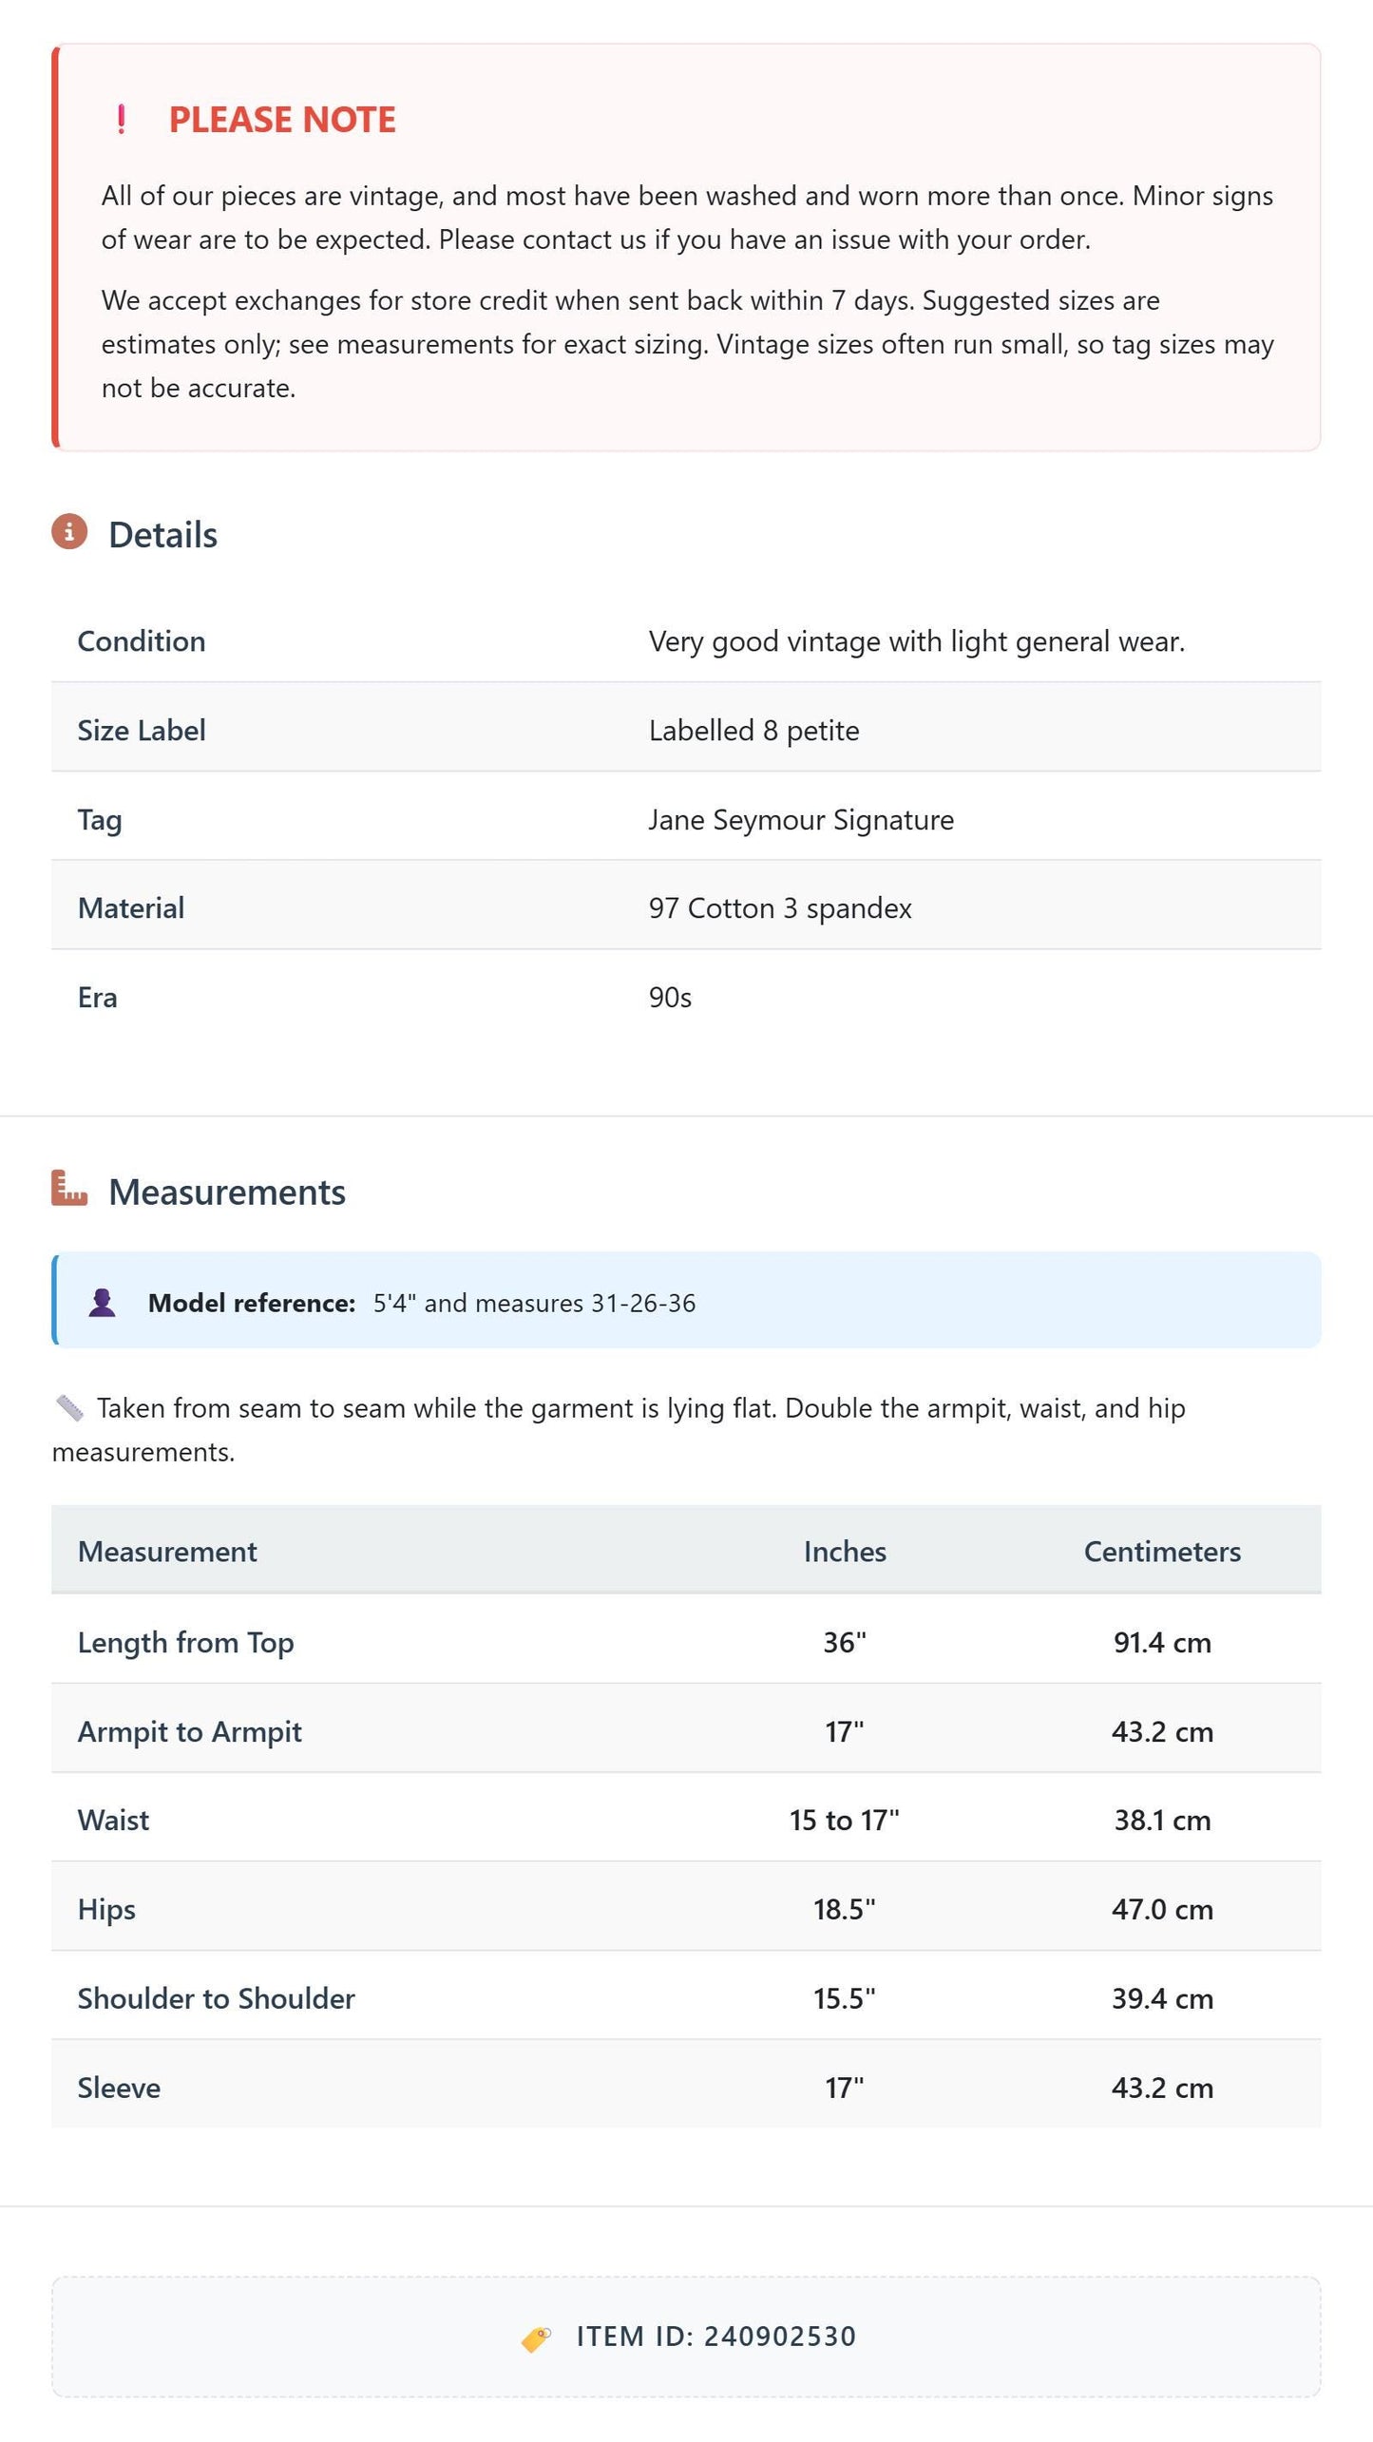Click the yellow tag icon near Item ID
This screenshot has width=1373, height=2442.
(x=537, y=2337)
